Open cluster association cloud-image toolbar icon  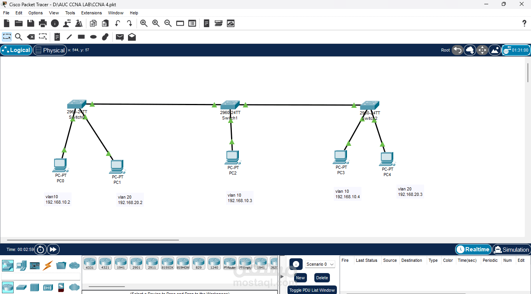(x=231, y=23)
